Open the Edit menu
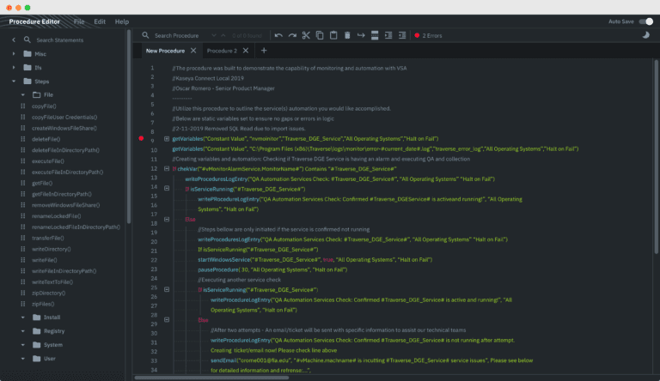Screen dimensions: 660x381 tap(100, 21)
